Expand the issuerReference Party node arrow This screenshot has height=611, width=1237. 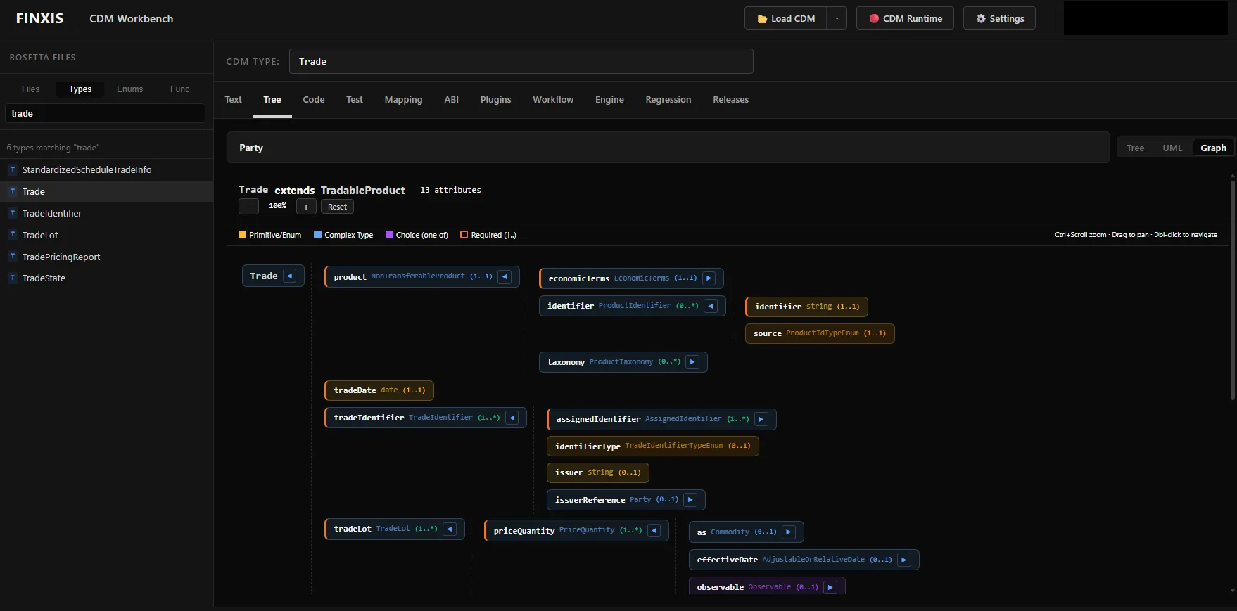pos(690,500)
